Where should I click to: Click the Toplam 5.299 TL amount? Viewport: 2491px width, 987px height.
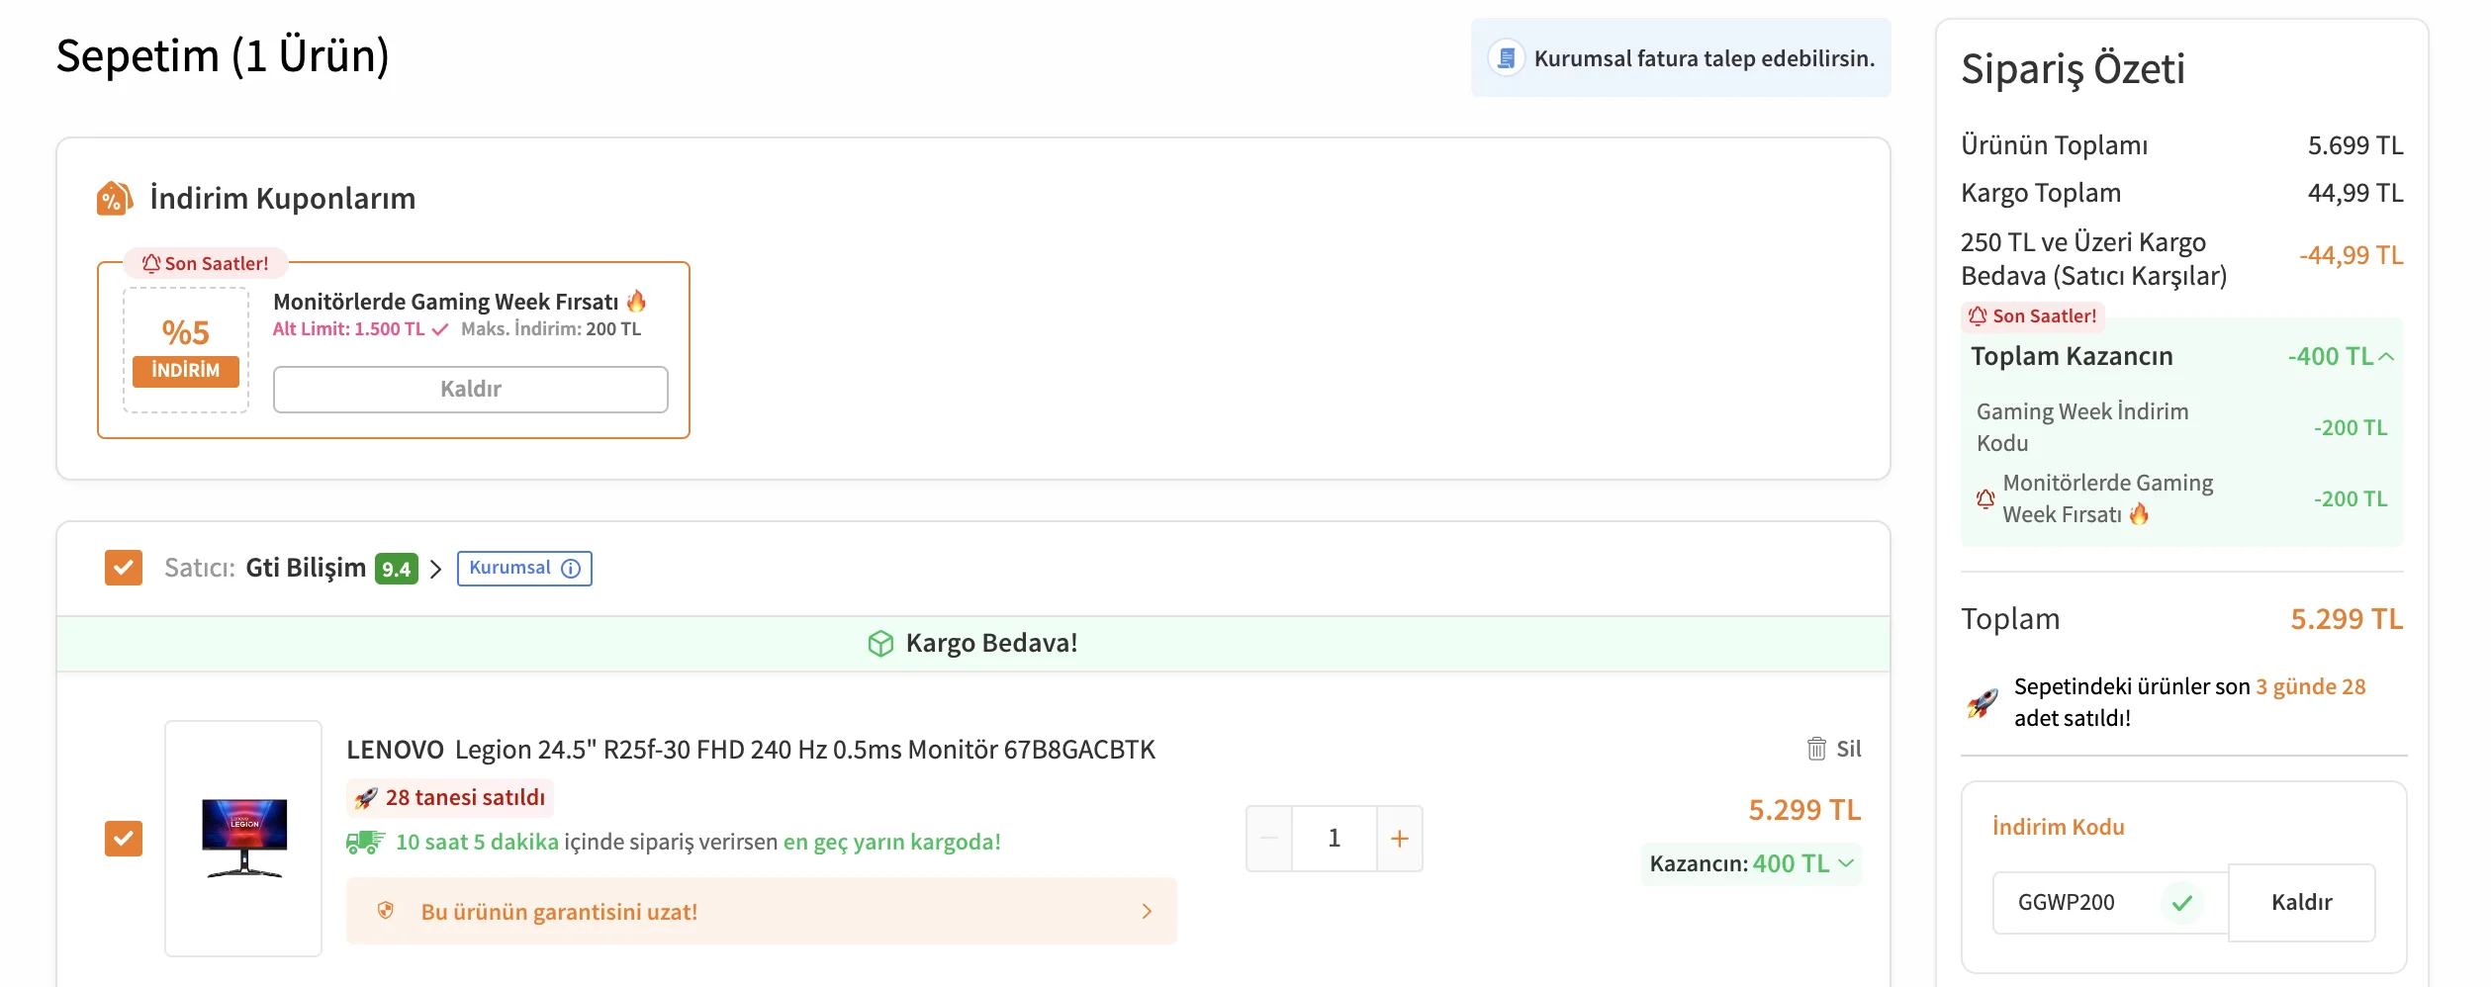pyautogui.click(x=2347, y=619)
